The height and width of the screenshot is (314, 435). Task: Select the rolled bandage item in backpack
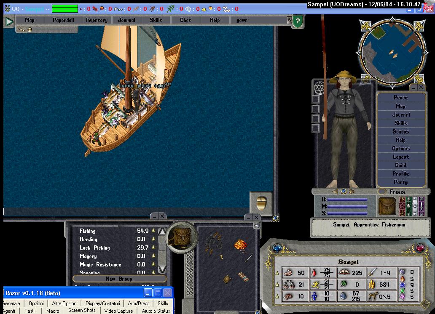(x=243, y=276)
